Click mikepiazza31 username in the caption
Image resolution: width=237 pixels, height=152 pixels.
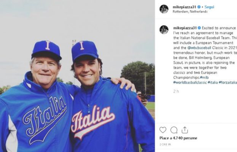point(185,28)
